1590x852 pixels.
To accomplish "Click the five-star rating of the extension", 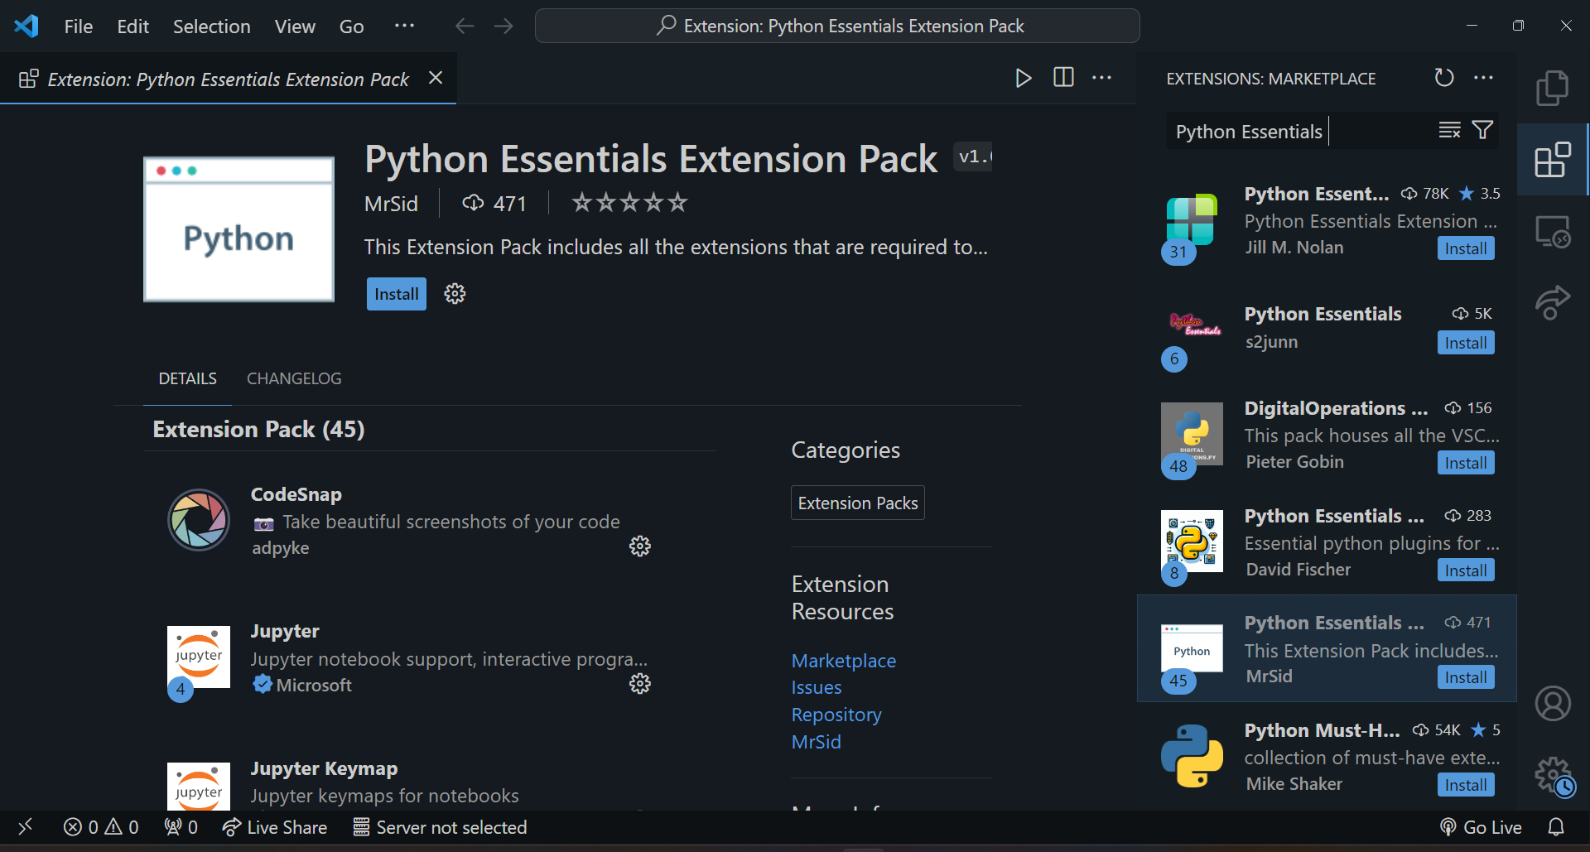I will click(x=629, y=203).
